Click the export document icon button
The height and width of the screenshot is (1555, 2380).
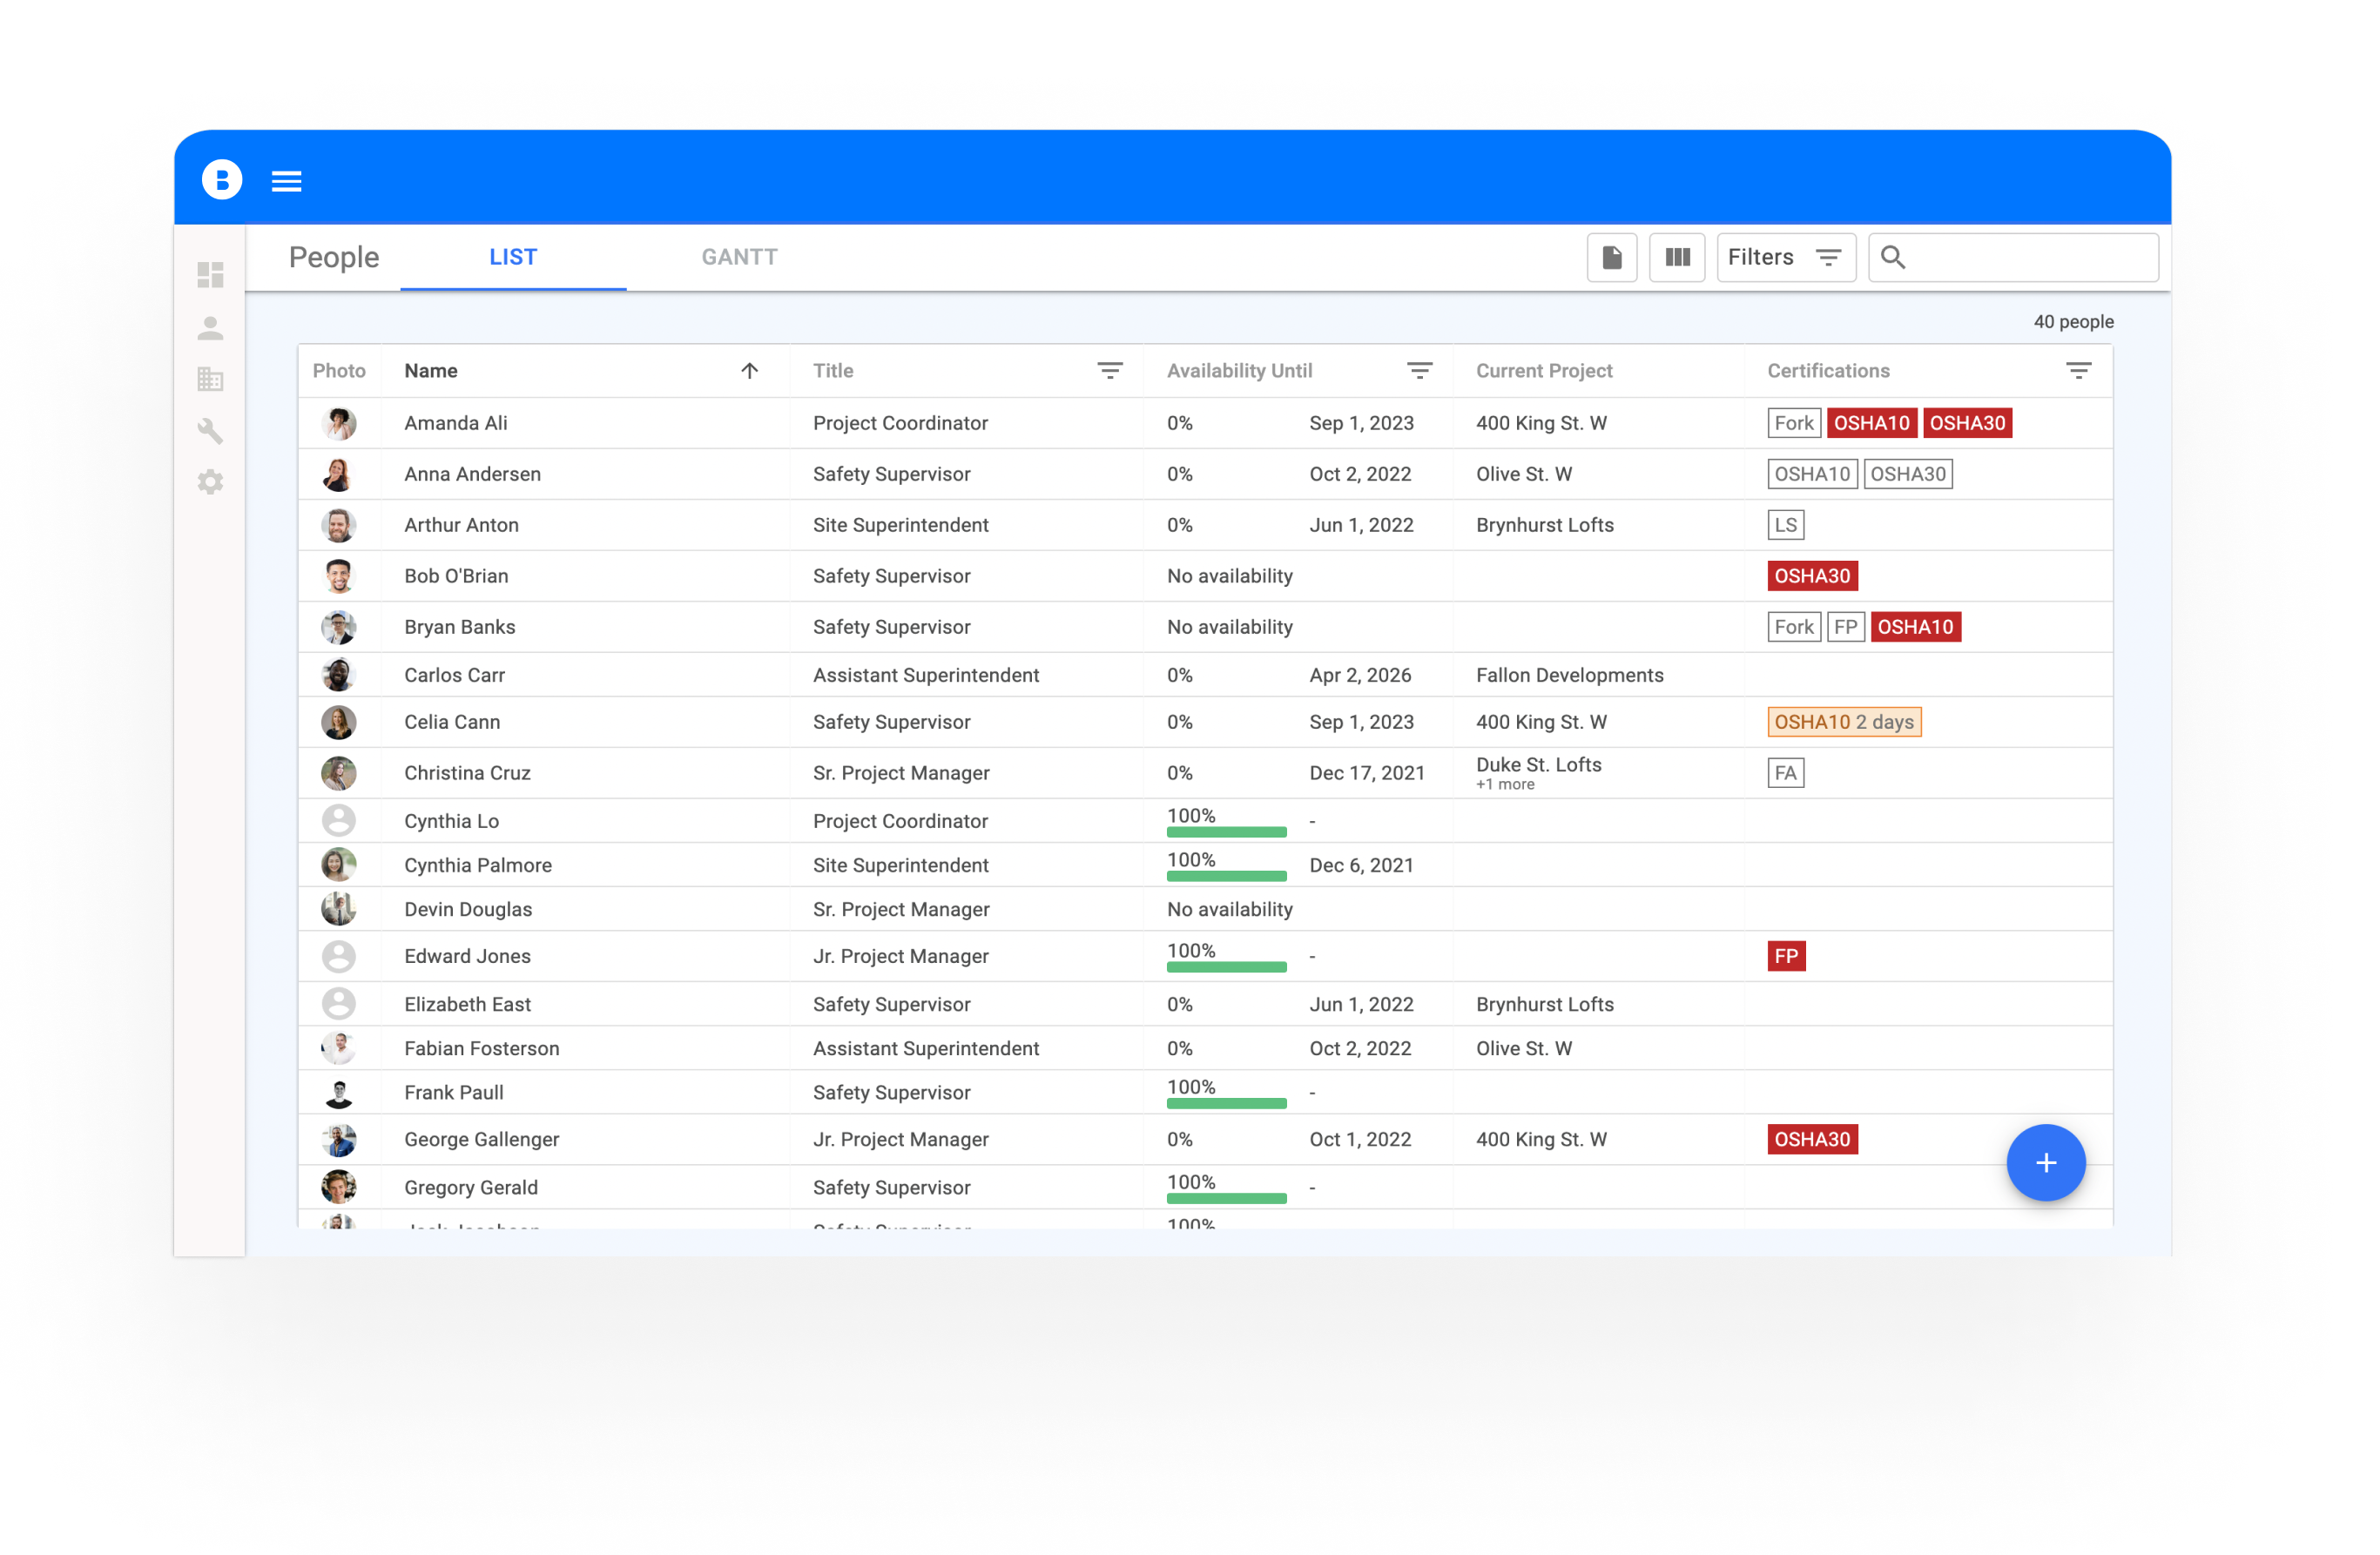pos(1611,258)
